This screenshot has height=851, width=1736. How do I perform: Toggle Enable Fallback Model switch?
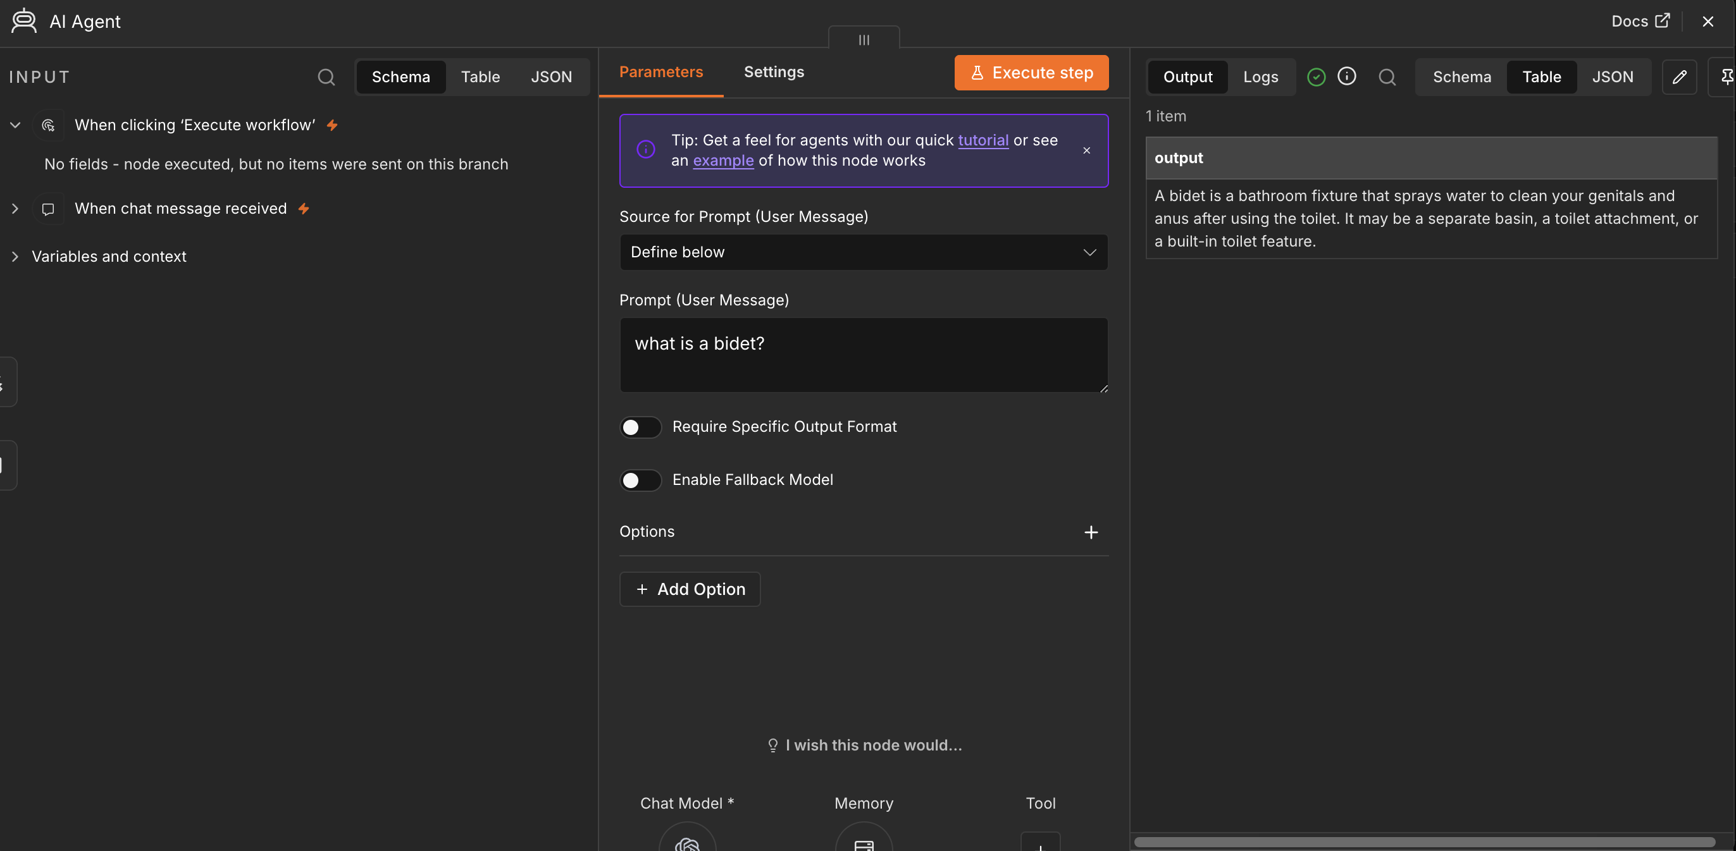(x=640, y=480)
